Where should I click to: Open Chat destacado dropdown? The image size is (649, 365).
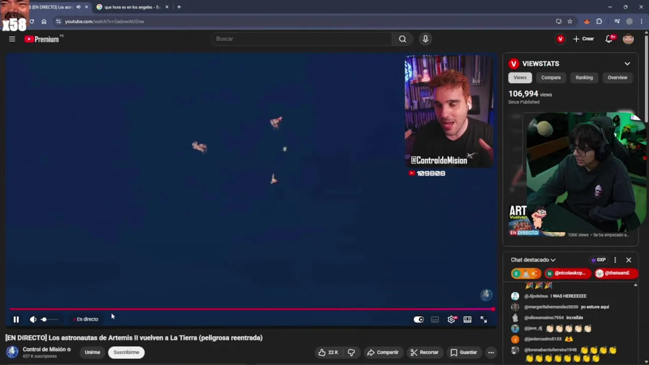pos(533,260)
